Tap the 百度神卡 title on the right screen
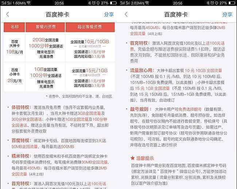 [176, 15]
